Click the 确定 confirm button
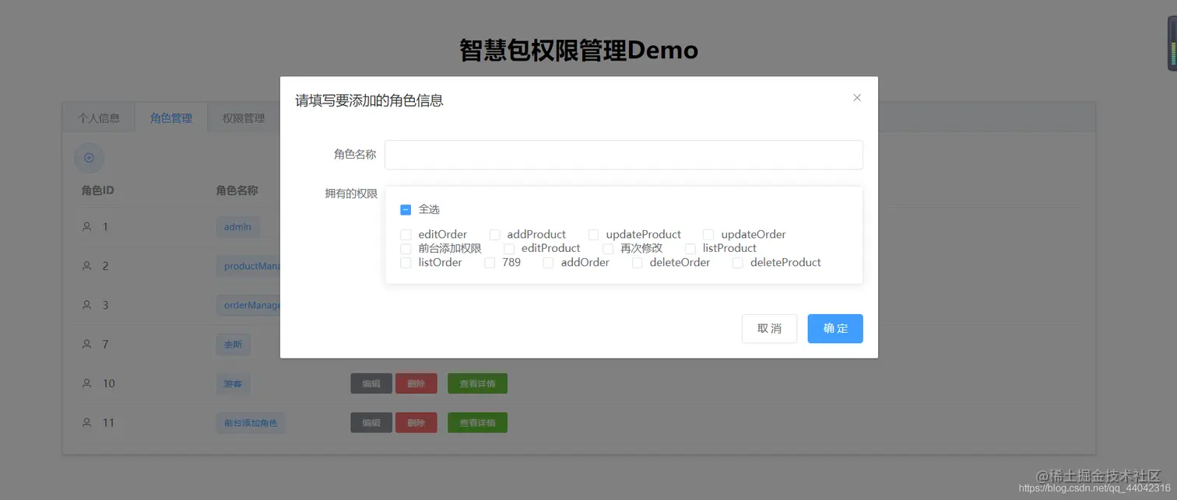 click(x=835, y=328)
